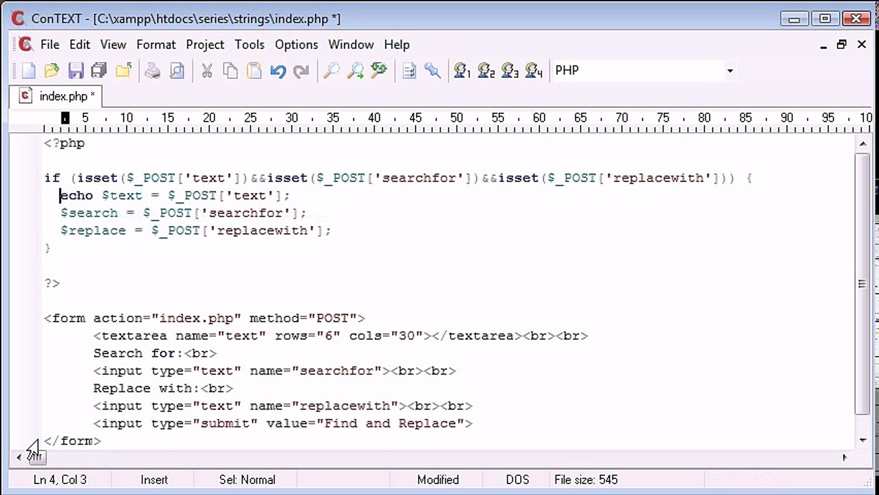
Task: Open the Replace toolbar icon
Action: pyautogui.click(x=379, y=70)
